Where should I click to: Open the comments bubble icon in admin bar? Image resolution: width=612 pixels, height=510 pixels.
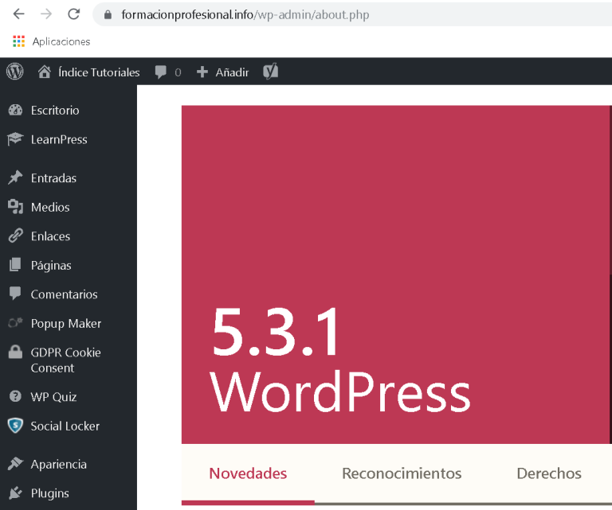pos(160,72)
